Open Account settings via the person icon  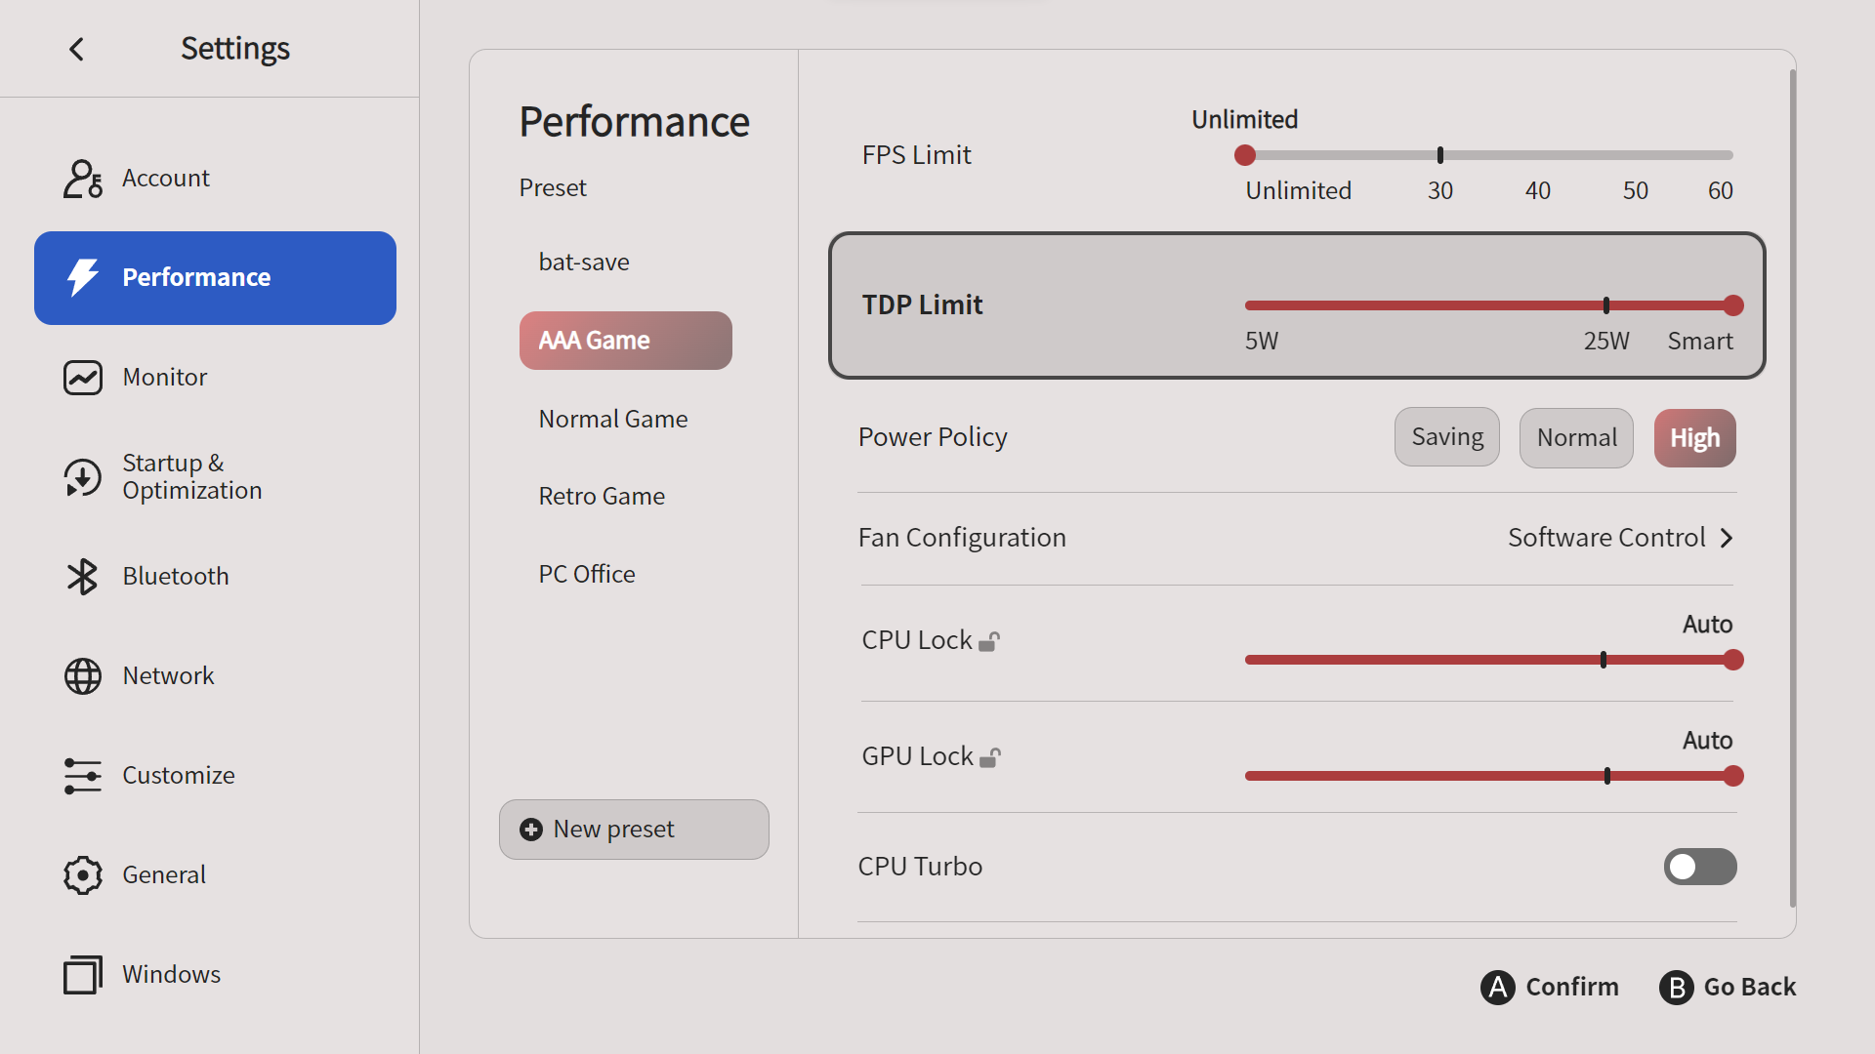pyautogui.click(x=83, y=179)
